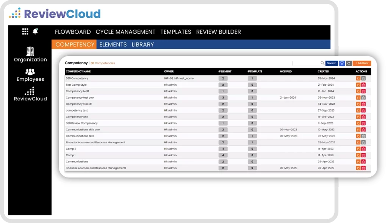Delete the Communications row dated 03-Apr-2023
This screenshot has width=388, height=223.
[x=363, y=162]
